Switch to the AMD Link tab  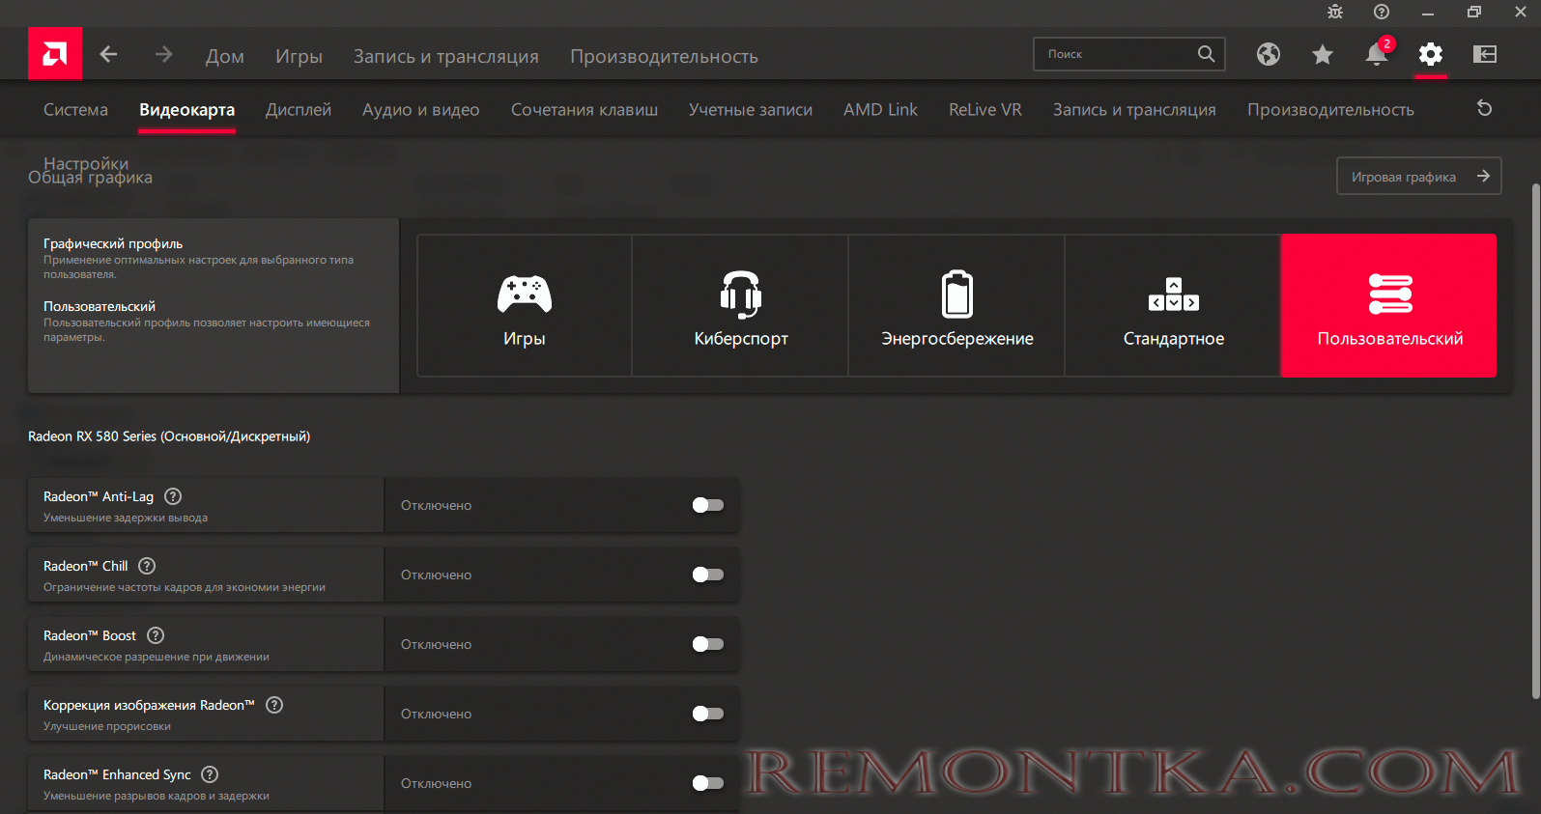pos(880,109)
